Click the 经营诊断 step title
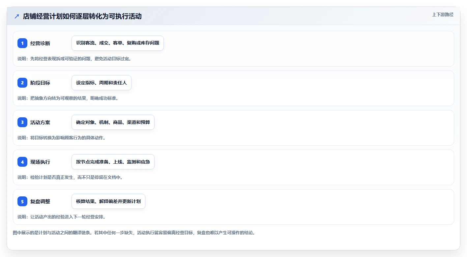Viewport: 467px width, 257px height. [x=40, y=43]
